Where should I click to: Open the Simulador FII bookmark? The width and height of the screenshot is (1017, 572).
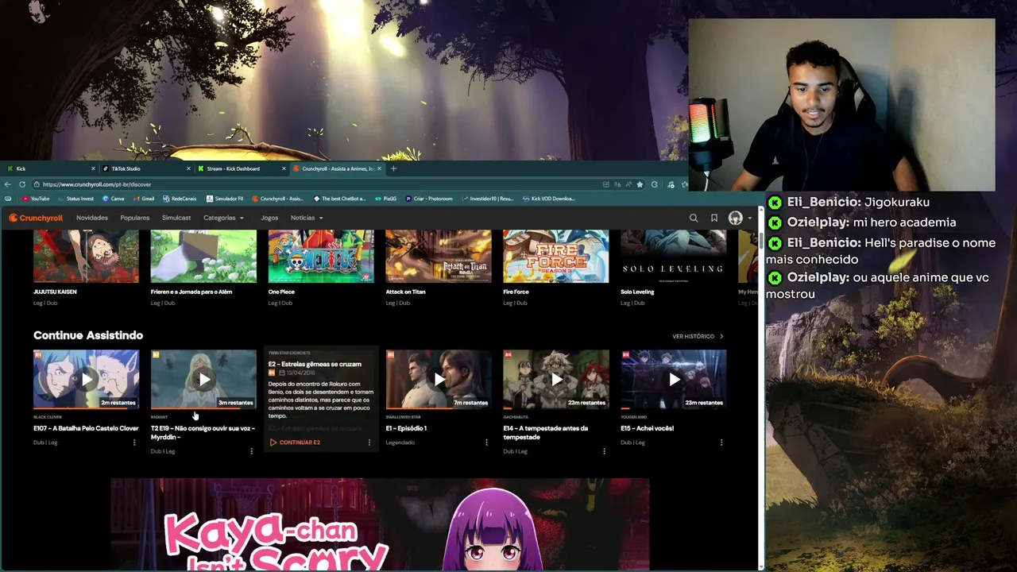pyautogui.click(x=225, y=199)
